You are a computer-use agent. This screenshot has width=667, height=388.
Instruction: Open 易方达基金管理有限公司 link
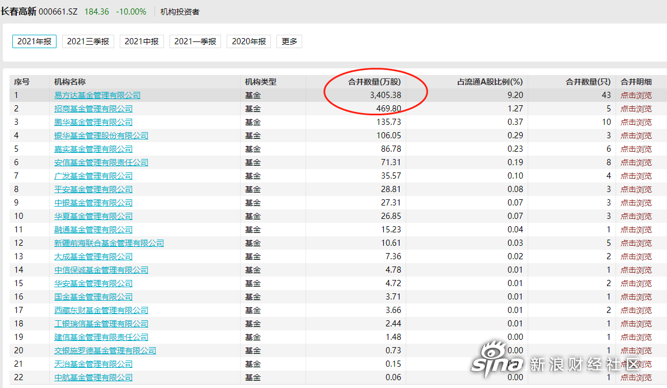click(x=97, y=95)
